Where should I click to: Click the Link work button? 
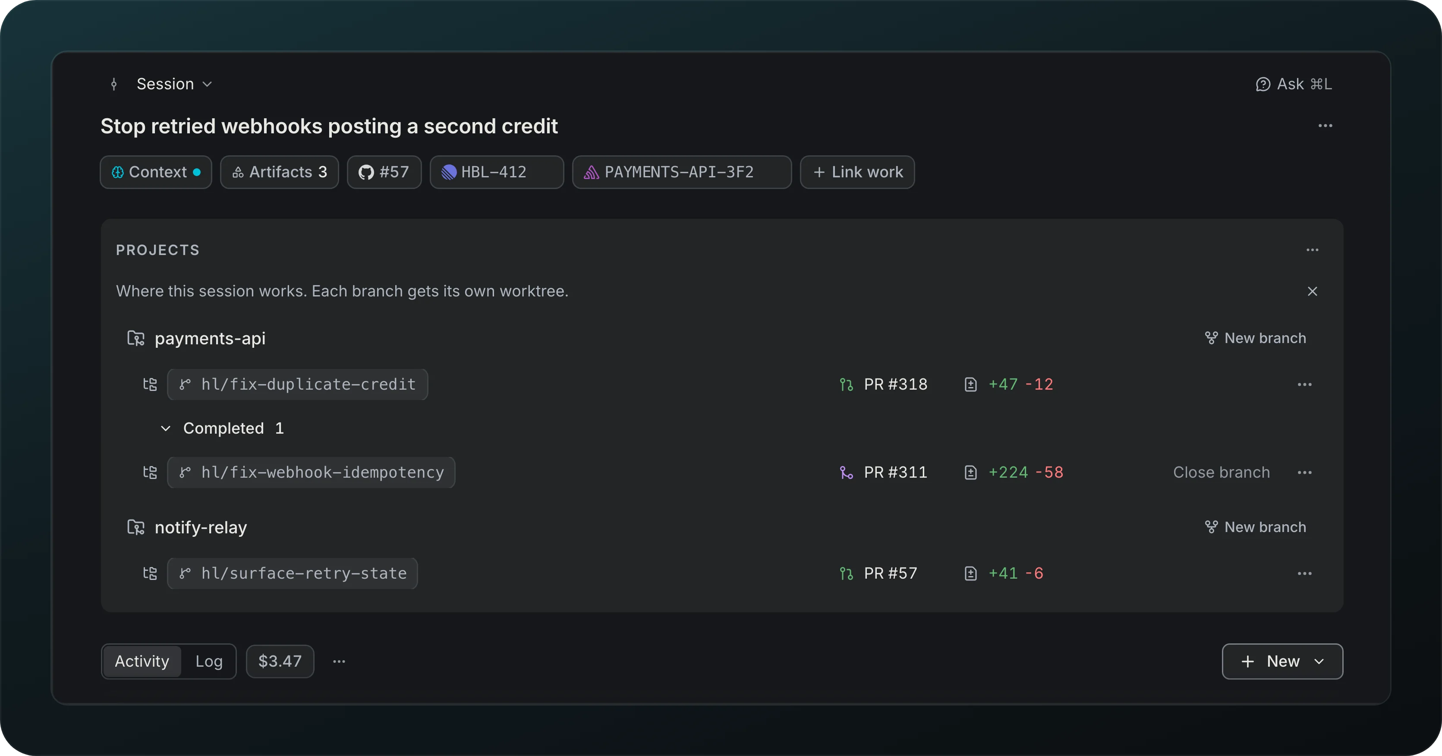point(857,172)
